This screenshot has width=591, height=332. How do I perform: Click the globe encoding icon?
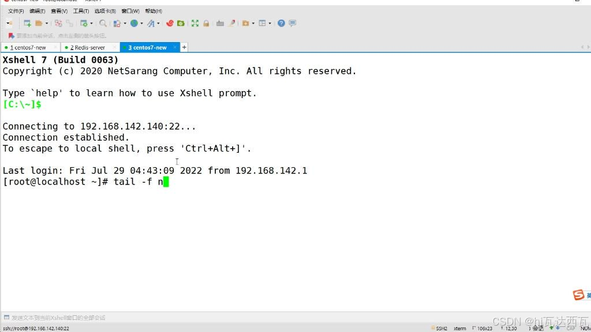134,23
